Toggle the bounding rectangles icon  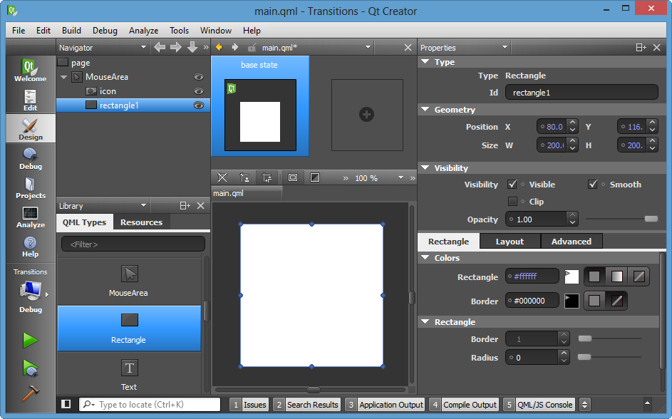point(293,177)
